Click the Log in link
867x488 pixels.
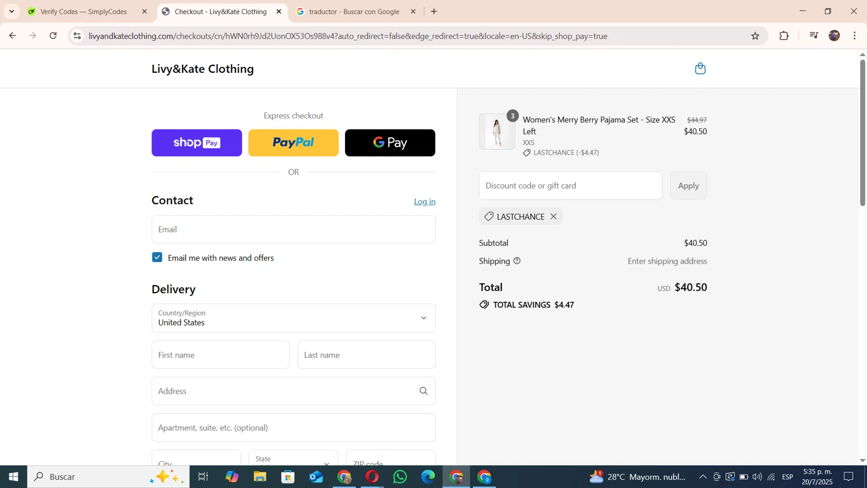[425, 201]
